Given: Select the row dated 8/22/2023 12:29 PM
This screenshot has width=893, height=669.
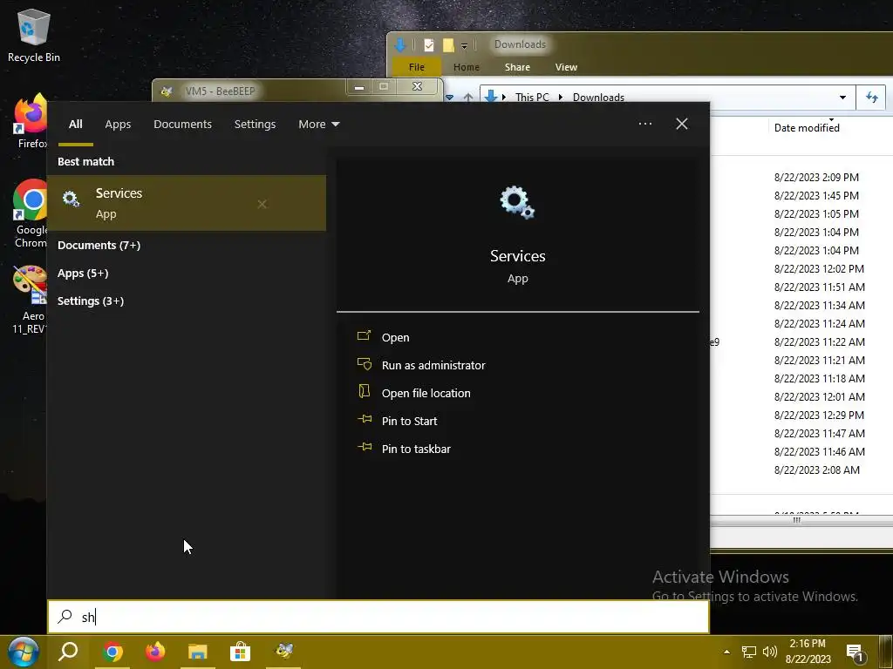Looking at the screenshot, I should point(818,415).
